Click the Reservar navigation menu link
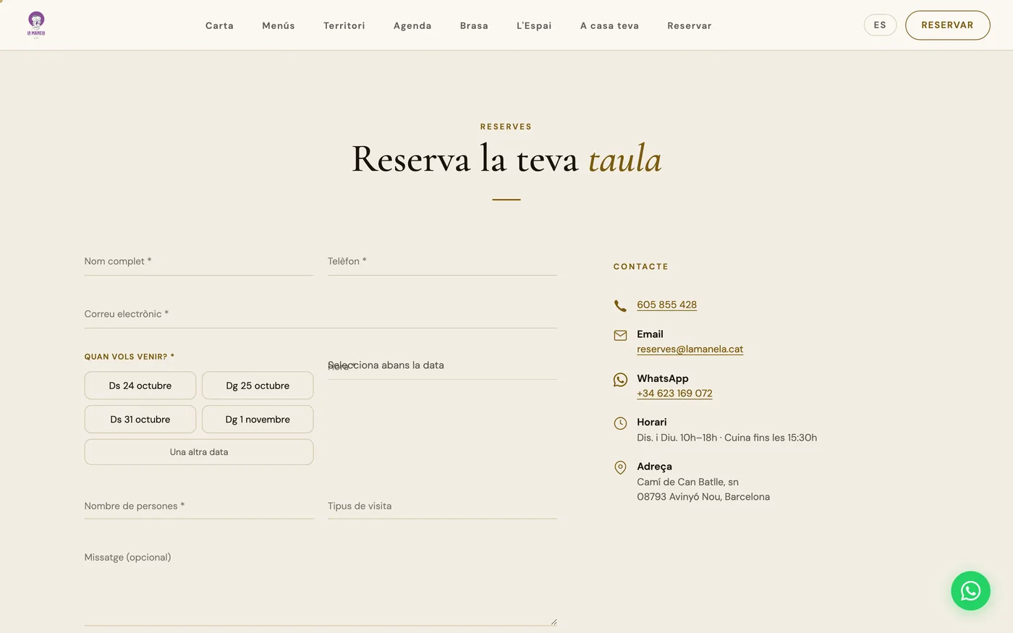This screenshot has width=1013, height=633. 690,25
